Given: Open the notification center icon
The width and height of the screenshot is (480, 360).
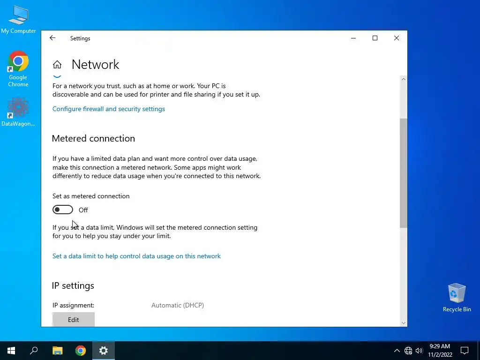Looking at the screenshot, I should point(465,351).
